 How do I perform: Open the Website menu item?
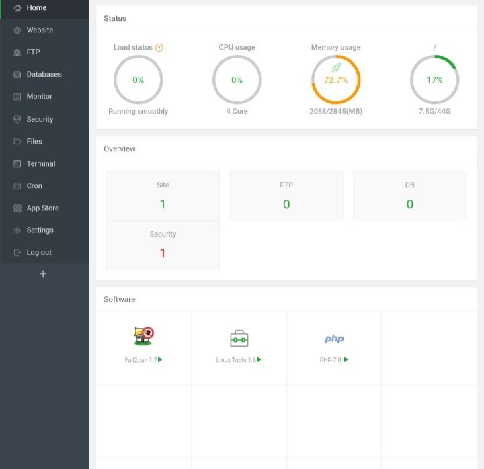click(x=40, y=30)
